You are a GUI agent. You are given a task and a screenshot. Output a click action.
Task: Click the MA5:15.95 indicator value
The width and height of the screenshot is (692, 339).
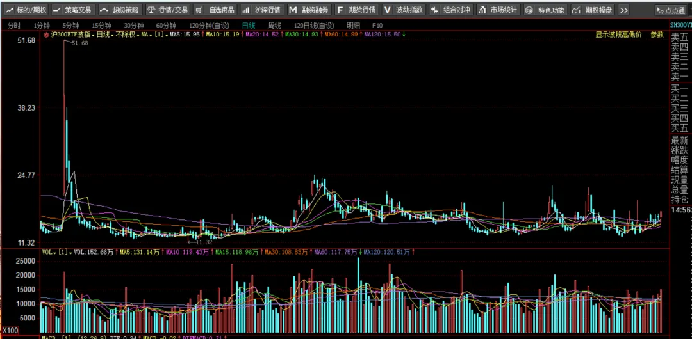185,35
